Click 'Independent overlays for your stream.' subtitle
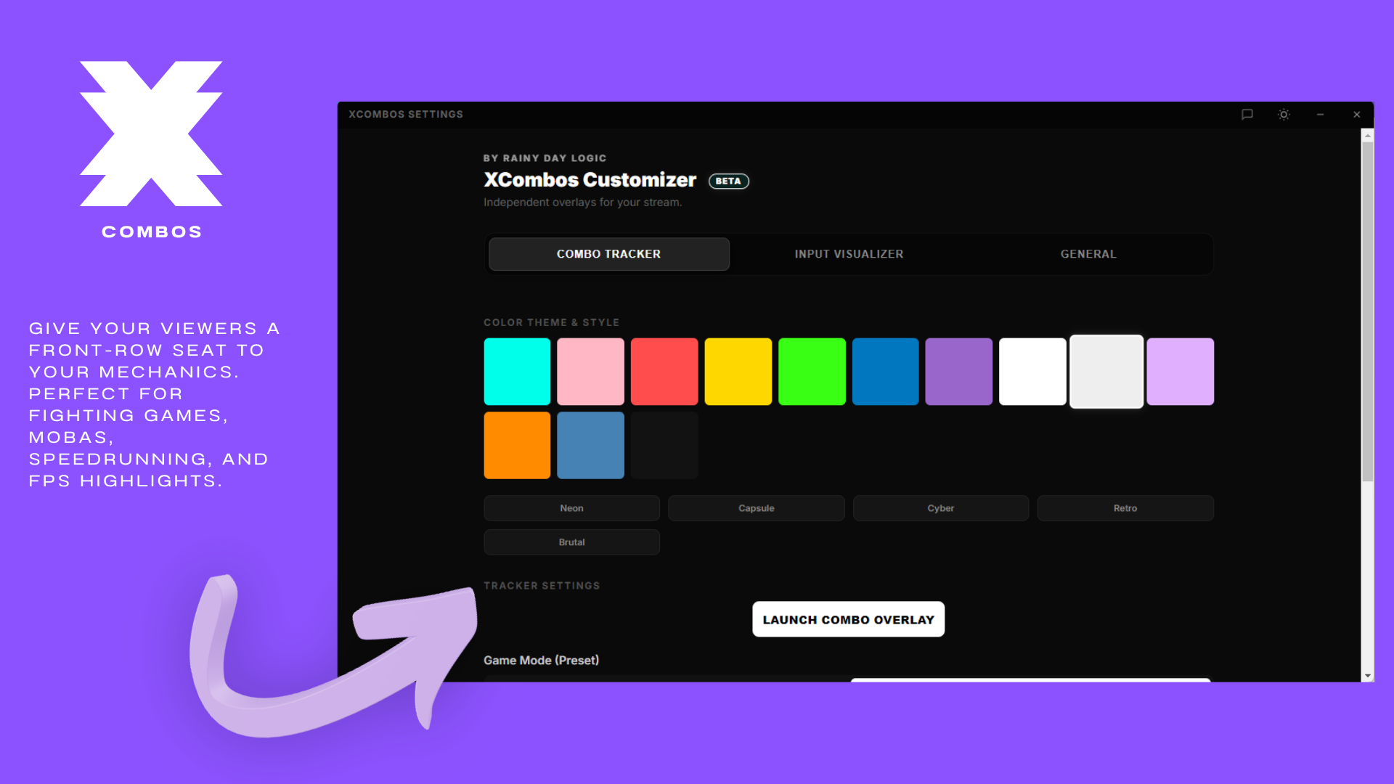This screenshot has height=784, width=1394. pos(582,203)
